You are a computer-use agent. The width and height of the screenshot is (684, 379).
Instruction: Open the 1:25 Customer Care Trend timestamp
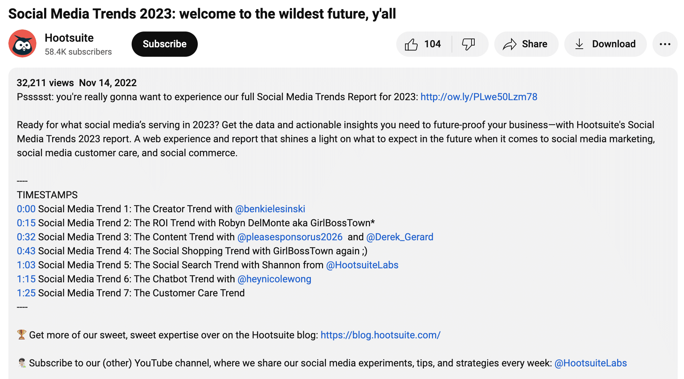26,293
